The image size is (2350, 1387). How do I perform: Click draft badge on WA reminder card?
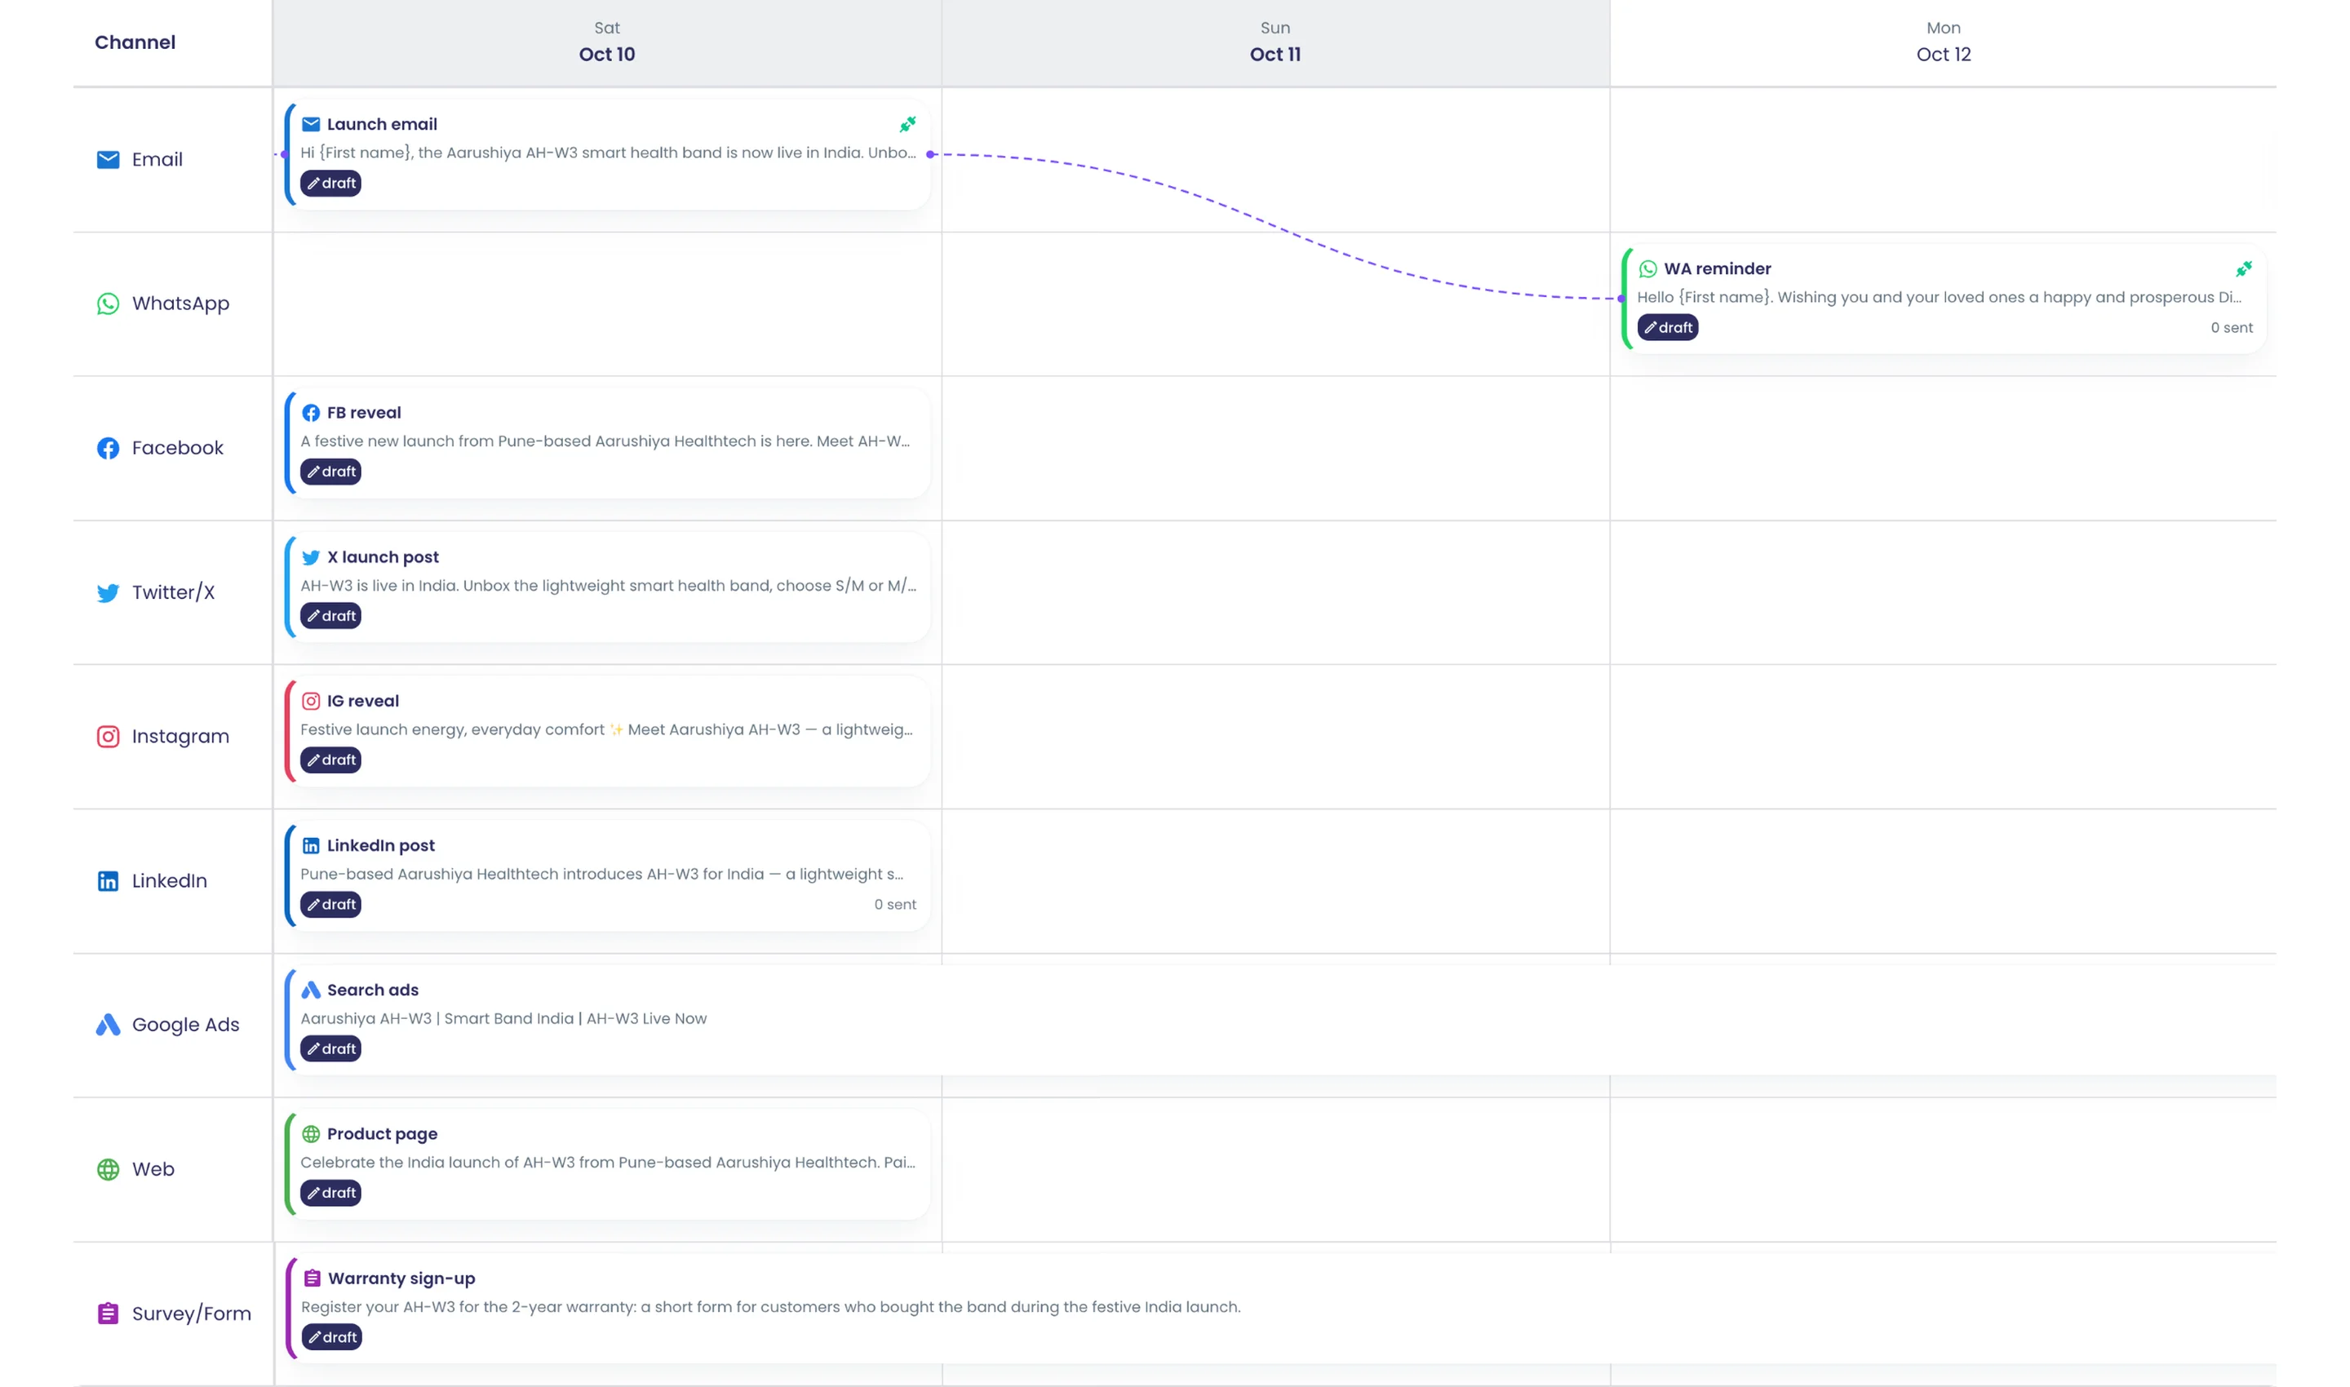coord(1668,328)
